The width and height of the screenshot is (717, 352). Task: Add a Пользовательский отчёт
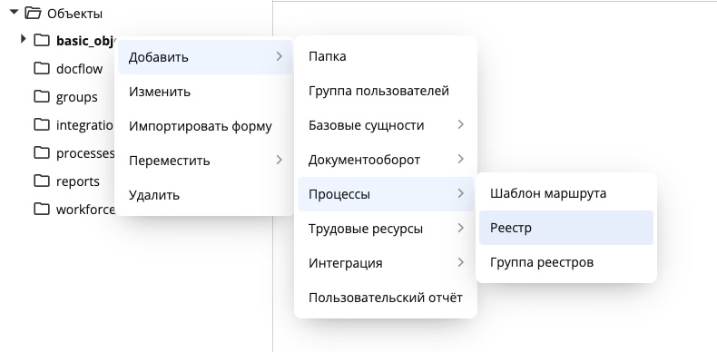click(x=386, y=298)
